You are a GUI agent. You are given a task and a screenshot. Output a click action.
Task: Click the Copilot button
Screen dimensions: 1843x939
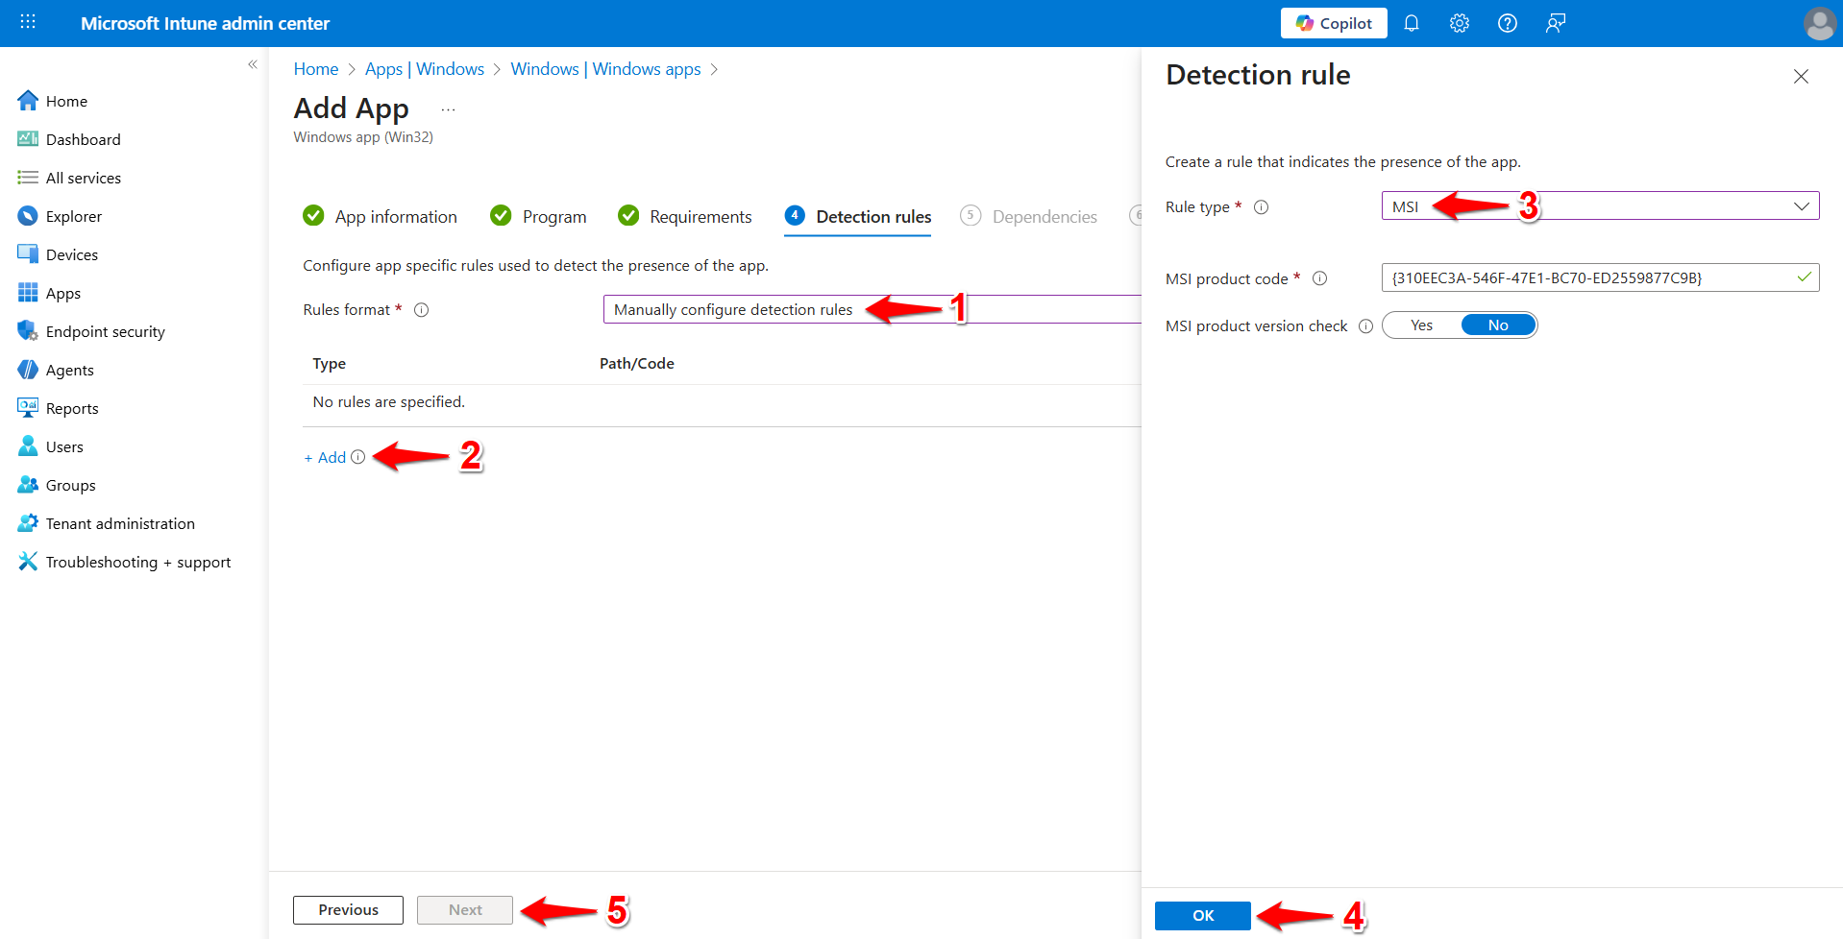click(1334, 23)
